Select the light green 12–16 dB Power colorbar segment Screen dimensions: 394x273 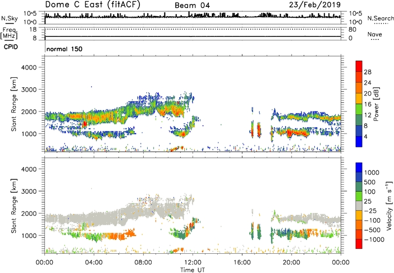click(359, 109)
